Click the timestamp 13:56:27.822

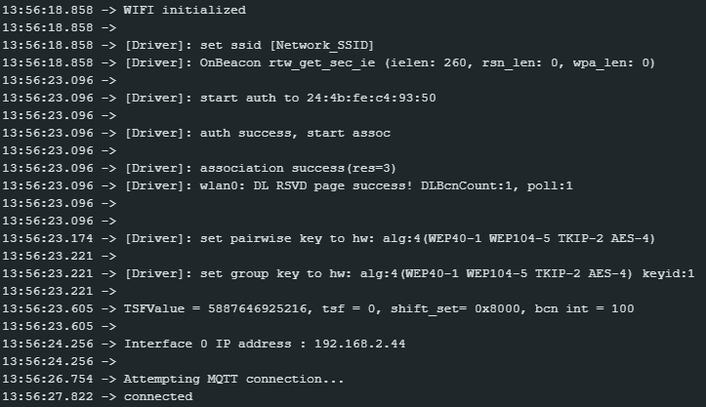click(48, 396)
